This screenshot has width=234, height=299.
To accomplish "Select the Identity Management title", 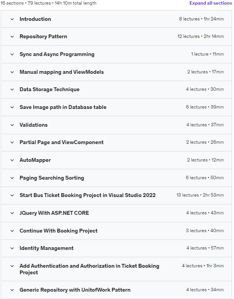I will (x=47, y=248).
